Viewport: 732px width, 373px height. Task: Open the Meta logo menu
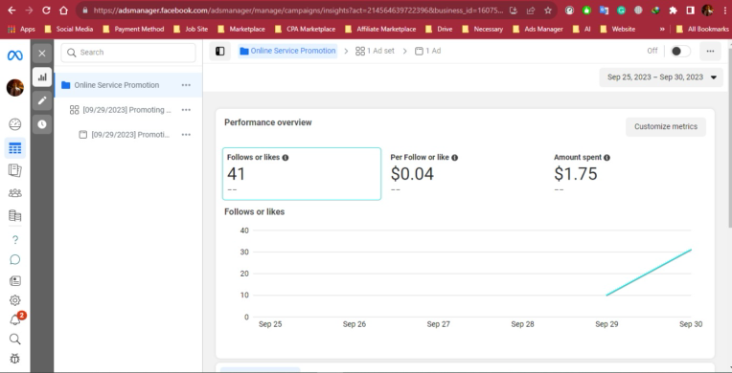pos(15,55)
